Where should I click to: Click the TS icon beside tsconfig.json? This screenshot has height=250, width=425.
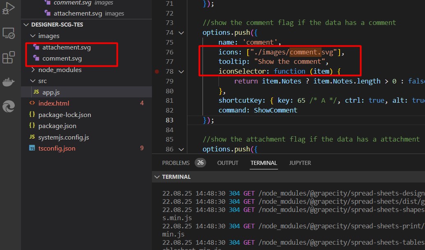32,149
